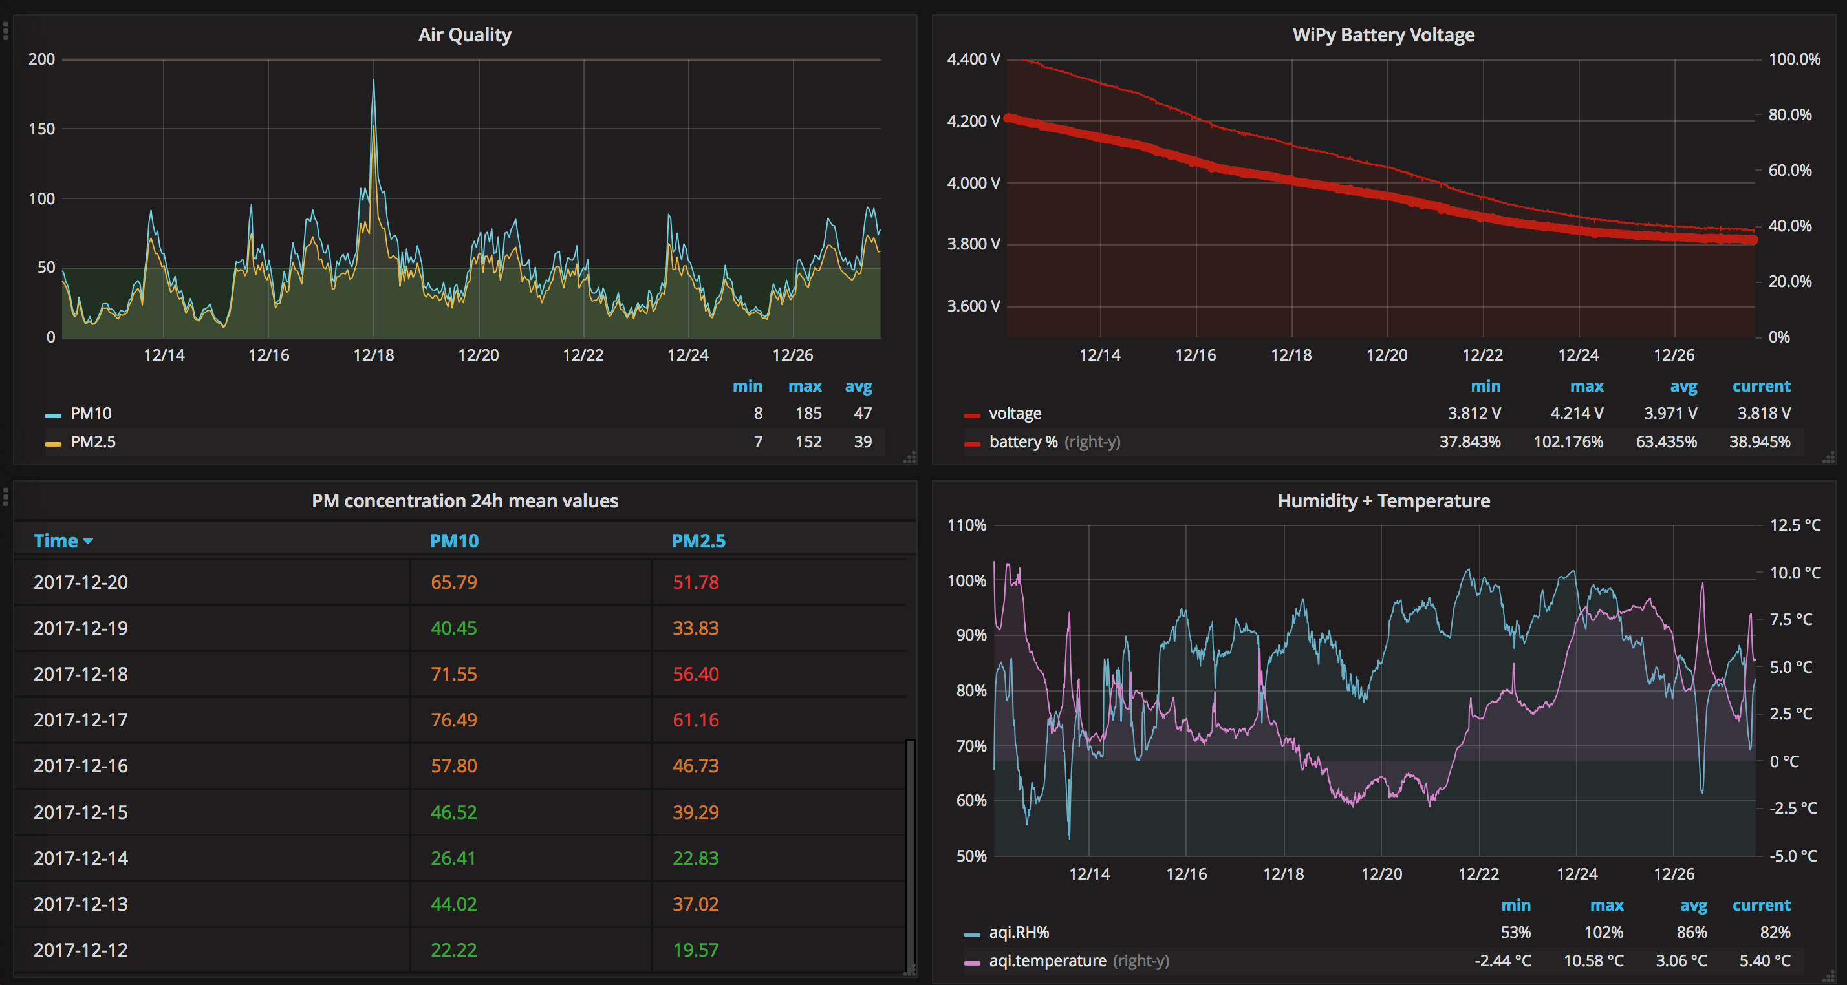Click the battery % legend color swatch
The width and height of the screenshot is (1847, 985).
point(972,444)
